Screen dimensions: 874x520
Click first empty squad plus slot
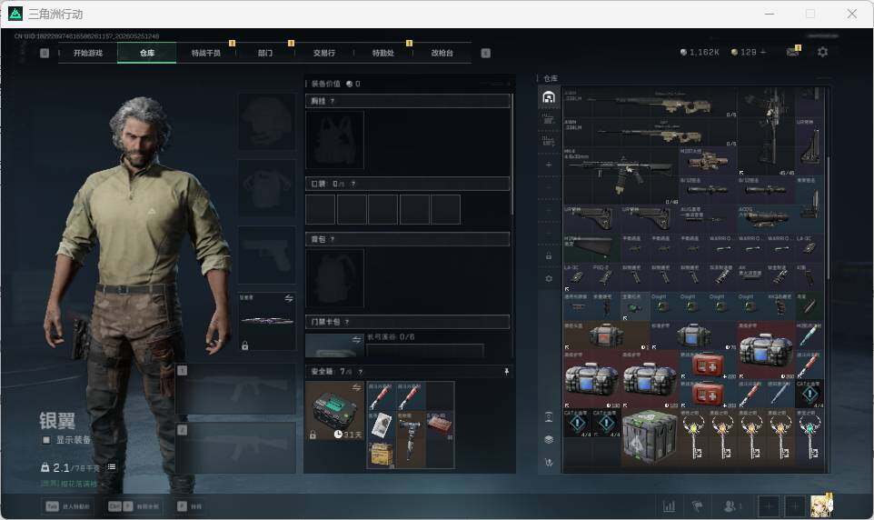pyautogui.click(x=768, y=506)
